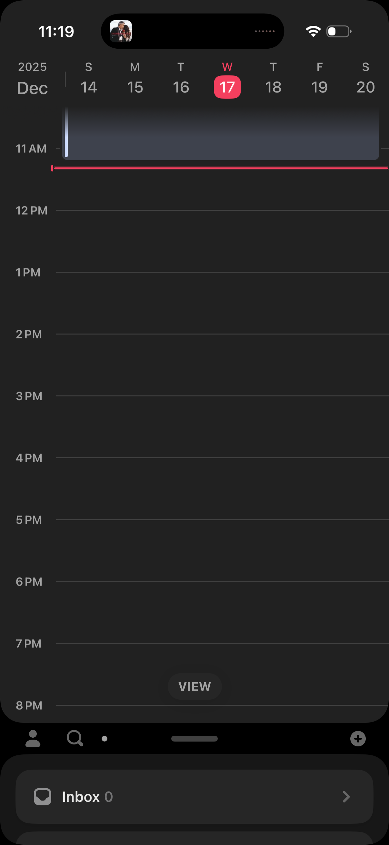This screenshot has height=845, width=389.
Task: Open the profile person icon
Action: [x=33, y=738]
